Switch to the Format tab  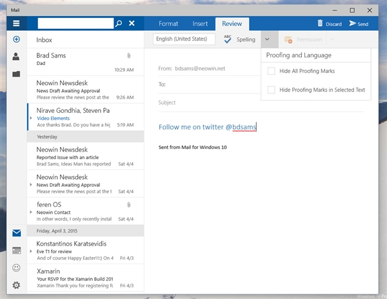pyautogui.click(x=168, y=24)
